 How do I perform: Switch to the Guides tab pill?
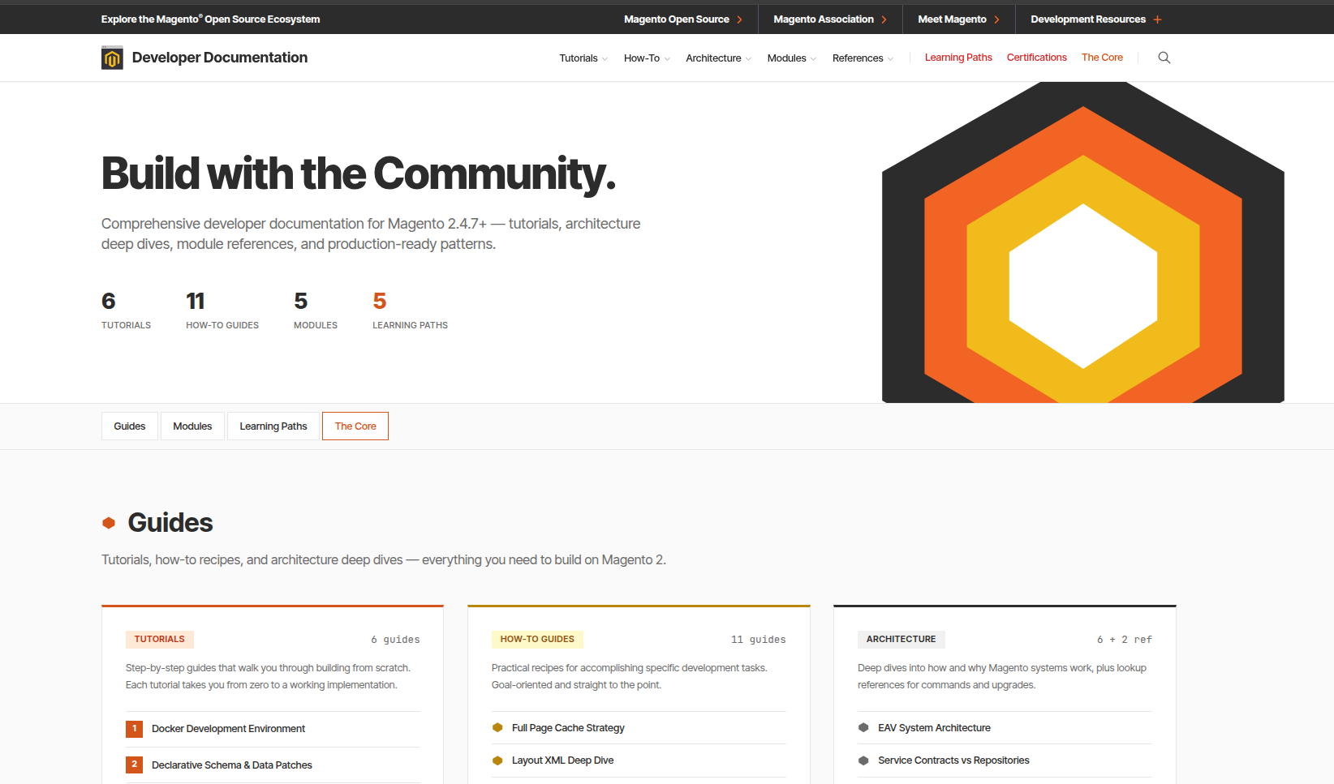click(129, 426)
